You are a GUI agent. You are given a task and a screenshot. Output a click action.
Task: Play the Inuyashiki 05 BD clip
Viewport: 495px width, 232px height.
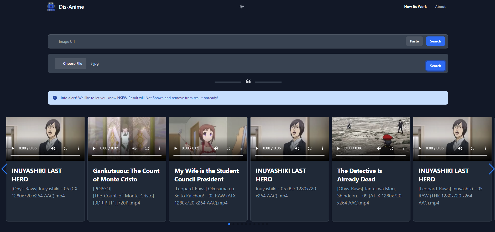257,148
